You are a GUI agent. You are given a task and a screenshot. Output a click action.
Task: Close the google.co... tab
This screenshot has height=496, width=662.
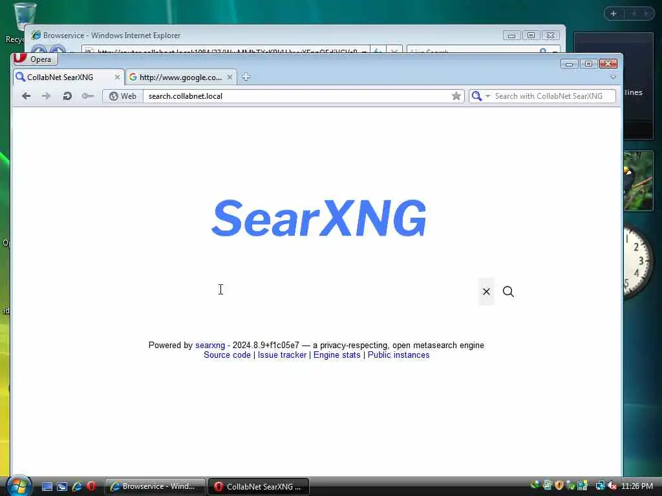click(230, 77)
